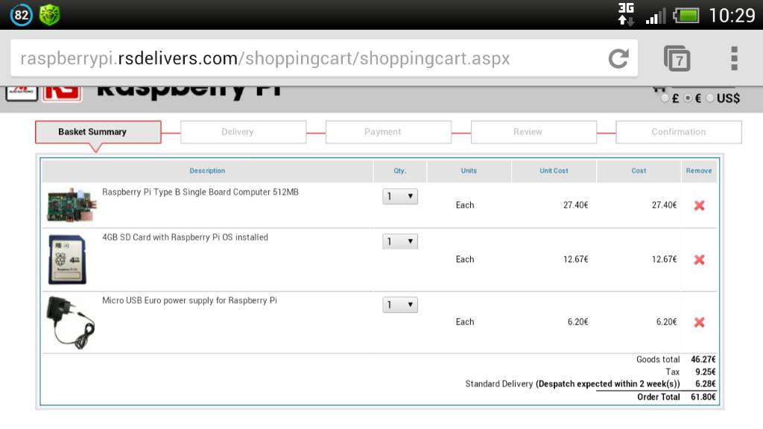Screen dimensions: 763x429
Task: Click the power supply thumbnail
Action: pyautogui.click(x=71, y=322)
